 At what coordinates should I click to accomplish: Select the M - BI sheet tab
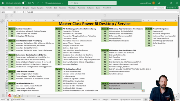pos(17,96)
